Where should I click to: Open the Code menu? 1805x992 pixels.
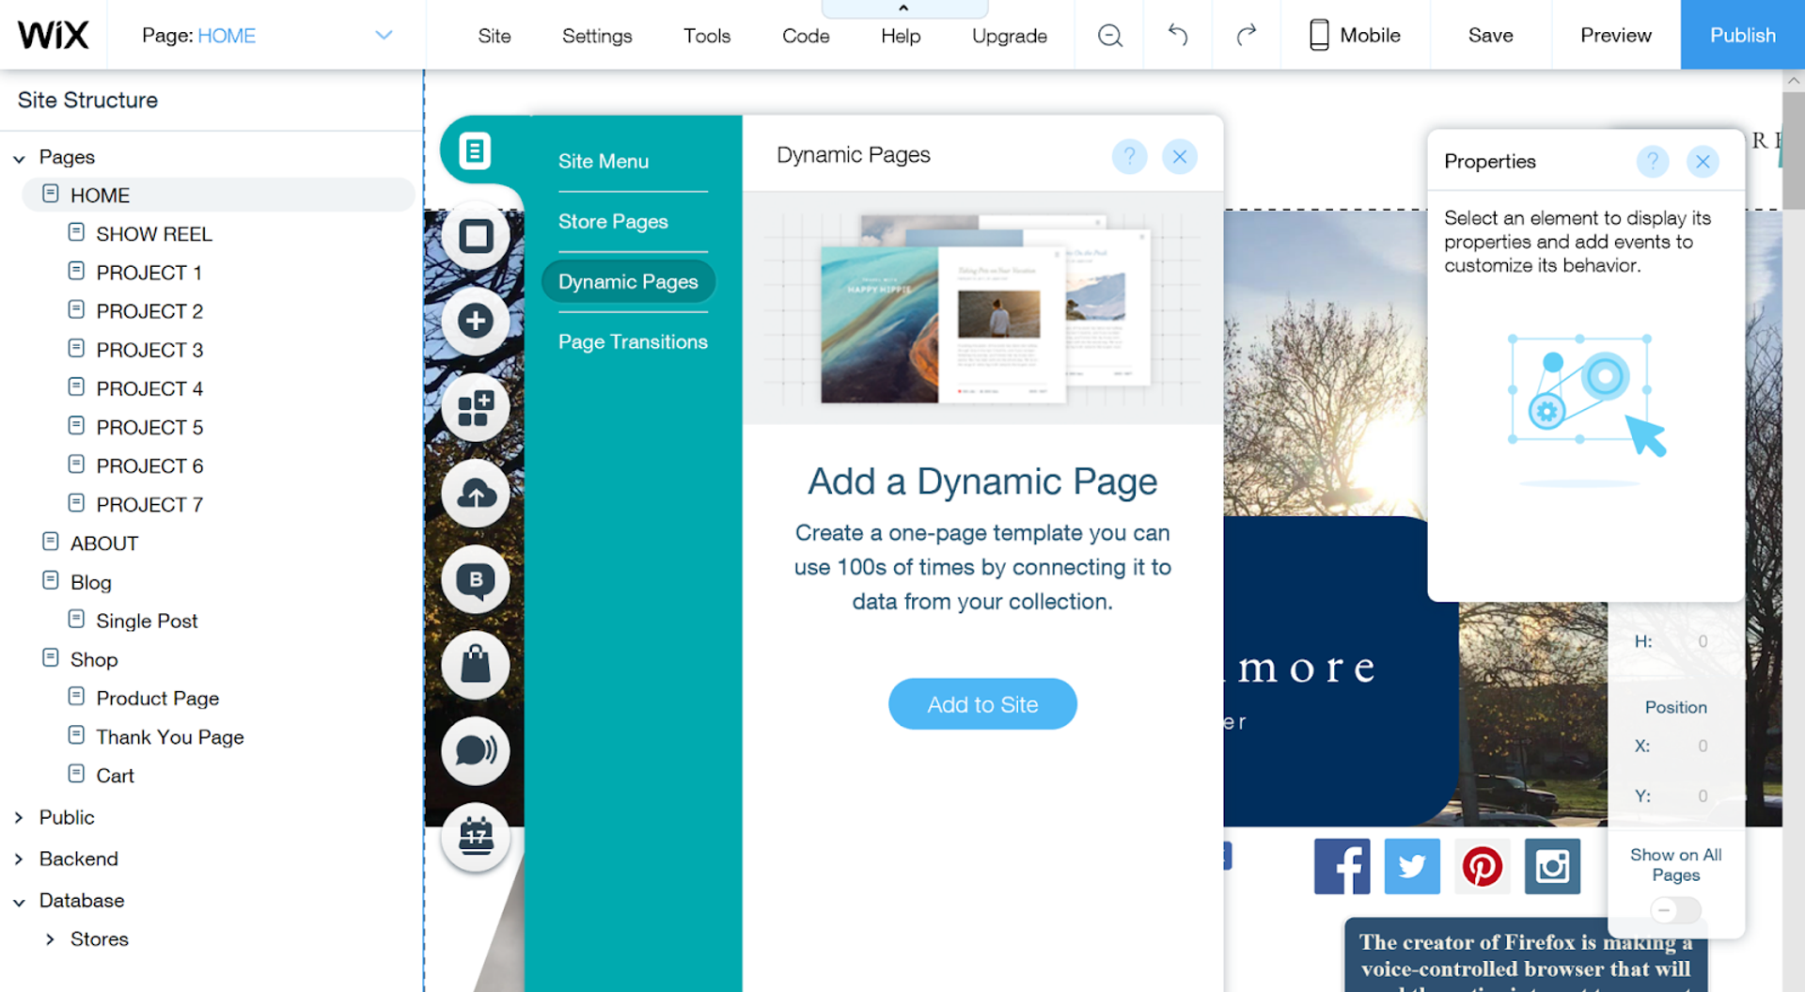click(805, 35)
